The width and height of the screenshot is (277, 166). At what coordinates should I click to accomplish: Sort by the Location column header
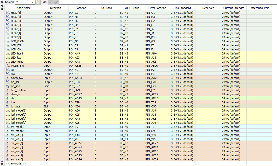click(81, 8)
